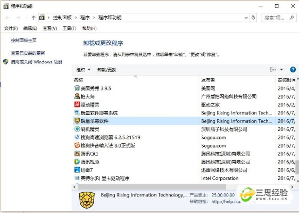Click the 程序 breadcrumb
This screenshot has height=213, width=299.
[x=85, y=18]
